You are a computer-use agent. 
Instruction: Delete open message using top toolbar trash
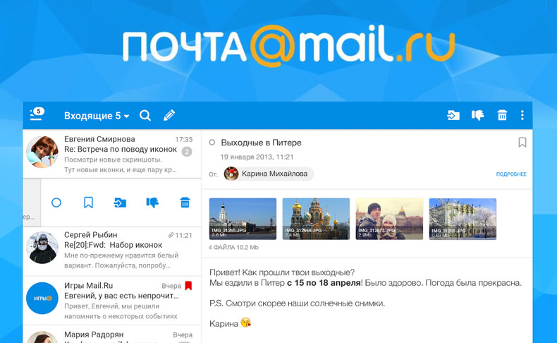click(502, 115)
